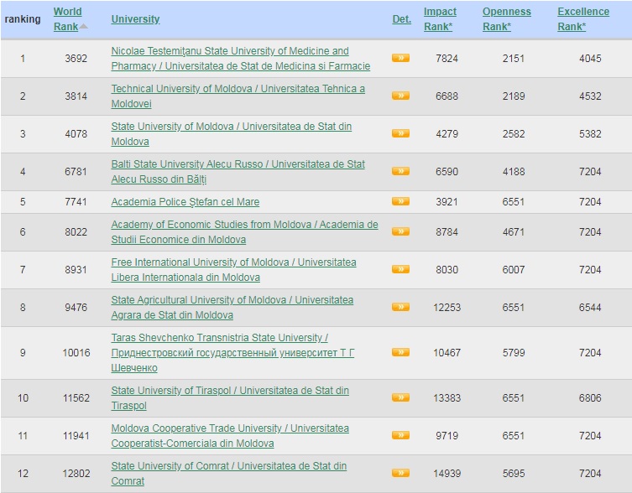Viewport: 632px width, 493px height.
Task: Select openness rank value 2151
Action: (x=514, y=59)
